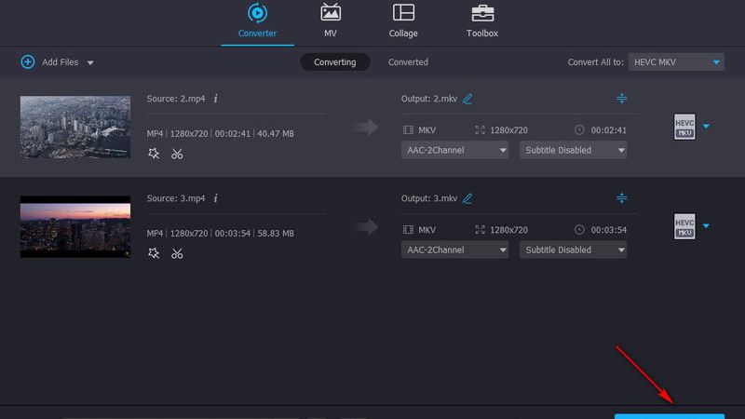Click the 00:02:41 output duration

coord(609,130)
